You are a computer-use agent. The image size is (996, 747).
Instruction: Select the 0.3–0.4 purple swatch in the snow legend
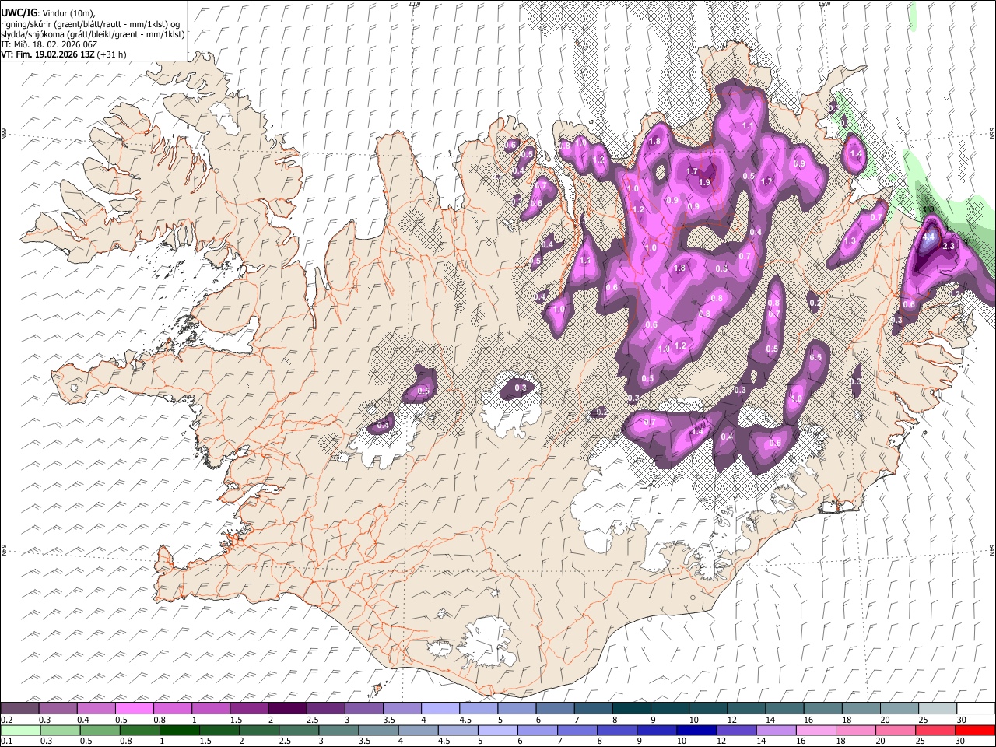click(x=58, y=708)
